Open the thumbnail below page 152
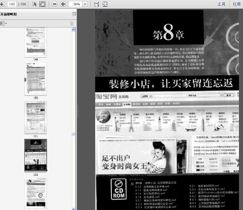The width and height of the screenshot is (243, 210). click(36, 193)
